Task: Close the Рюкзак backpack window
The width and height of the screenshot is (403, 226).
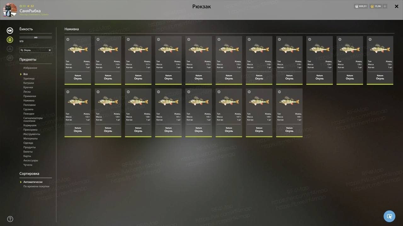Action: click(397, 6)
